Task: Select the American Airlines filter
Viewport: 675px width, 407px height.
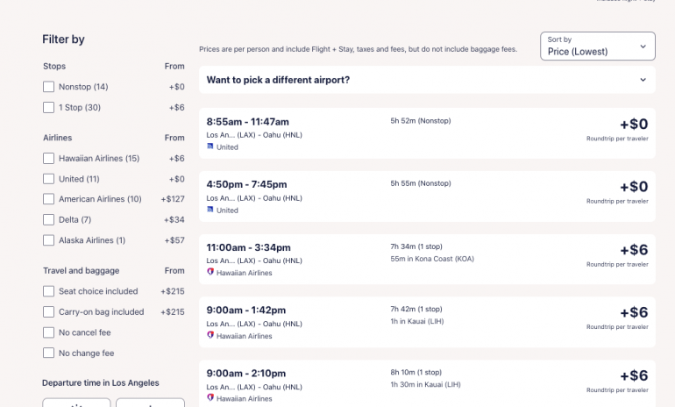Action: 49,199
